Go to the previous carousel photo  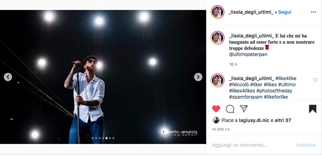(x=8, y=77)
